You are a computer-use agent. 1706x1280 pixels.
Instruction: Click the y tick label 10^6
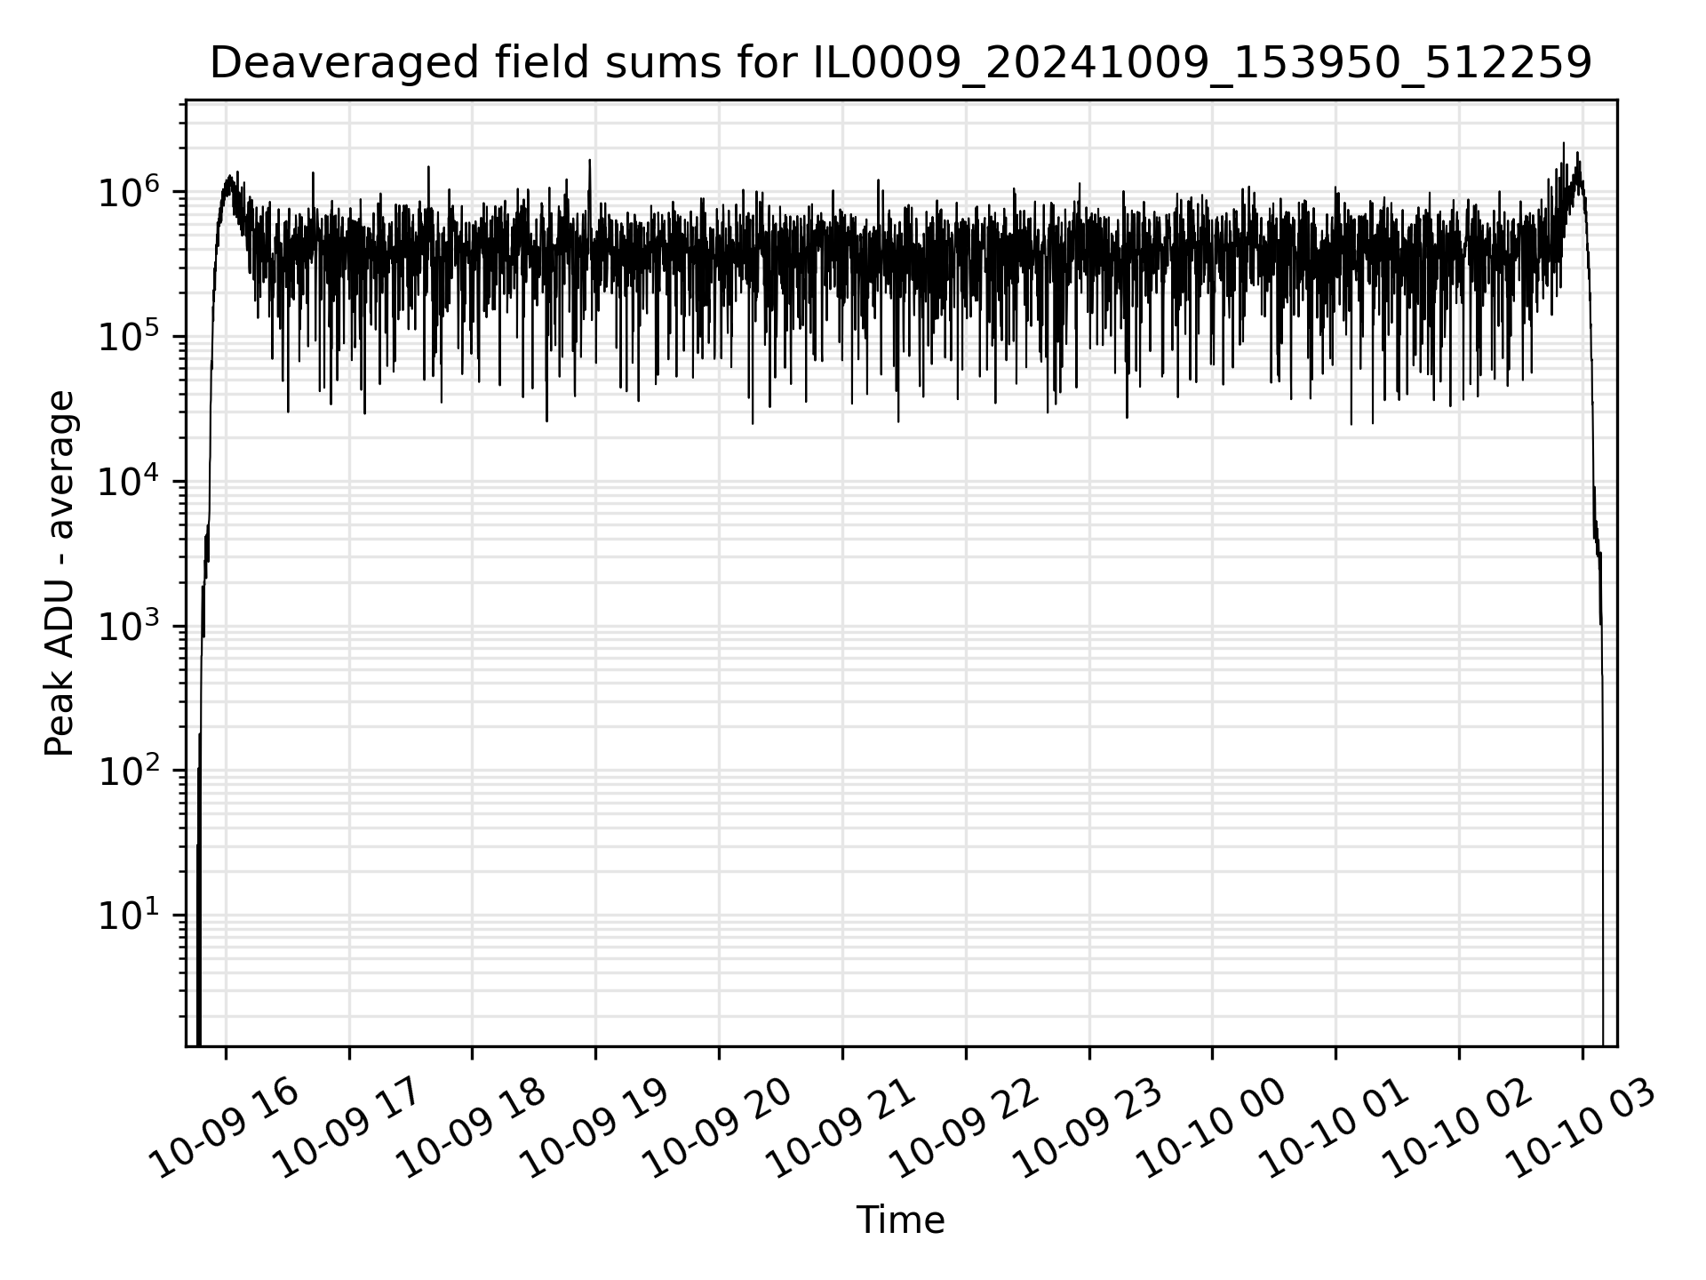[128, 191]
